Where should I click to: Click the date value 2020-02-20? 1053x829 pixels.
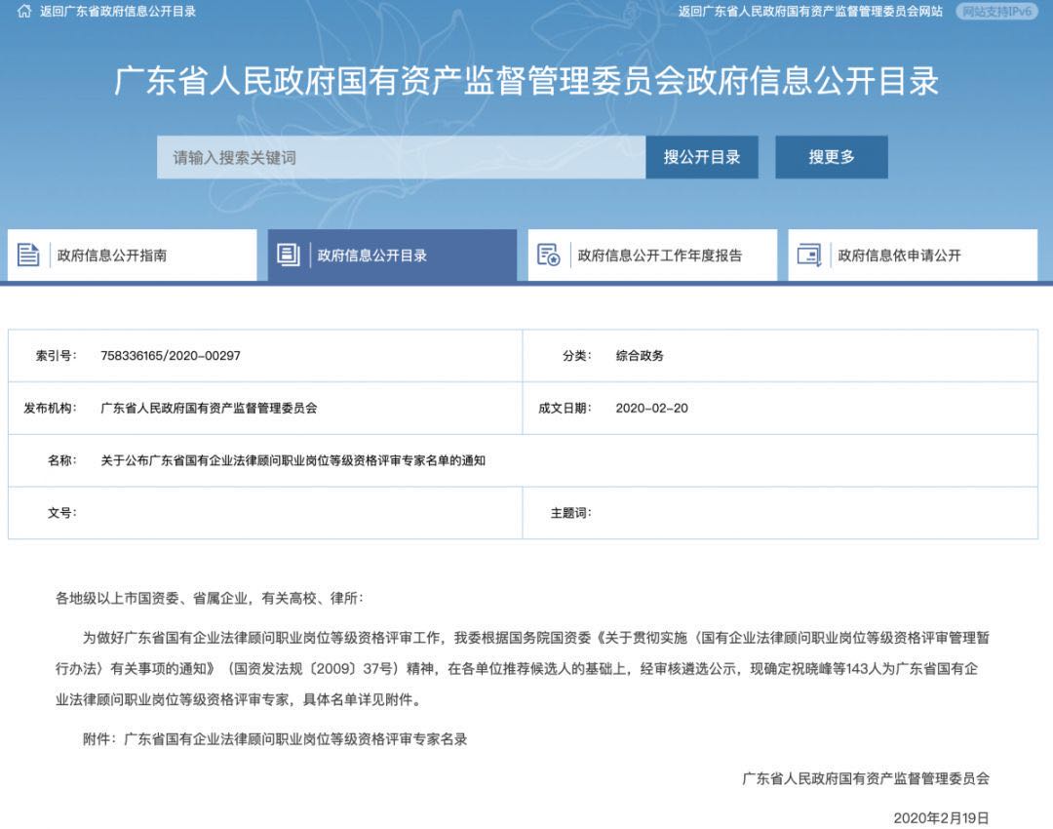(652, 408)
